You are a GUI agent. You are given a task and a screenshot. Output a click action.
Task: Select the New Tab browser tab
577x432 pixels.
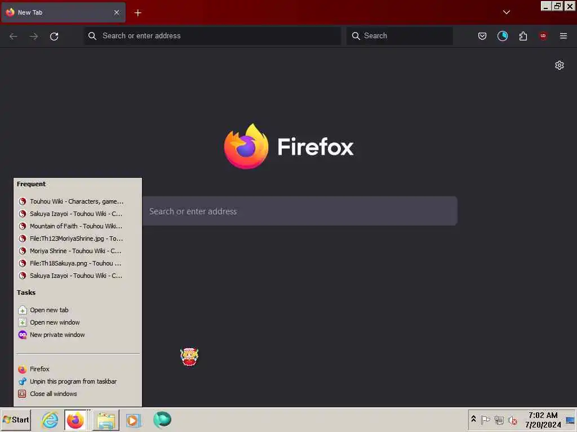pos(63,12)
